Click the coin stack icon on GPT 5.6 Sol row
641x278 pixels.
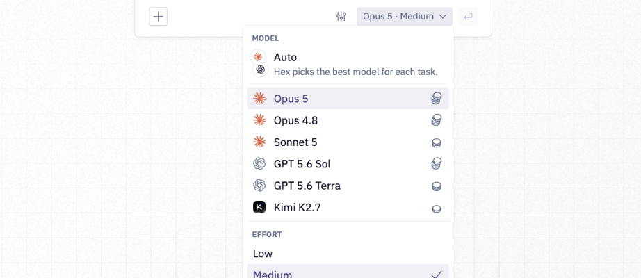[x=437, y=164]
